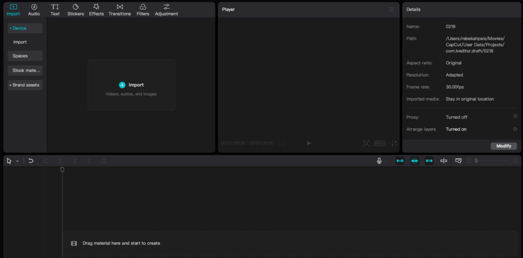The width and height of the screenshot is (523, 258).
Task: Click the 'Turned on' Arrange layers value
Action: tap(456, 129)
